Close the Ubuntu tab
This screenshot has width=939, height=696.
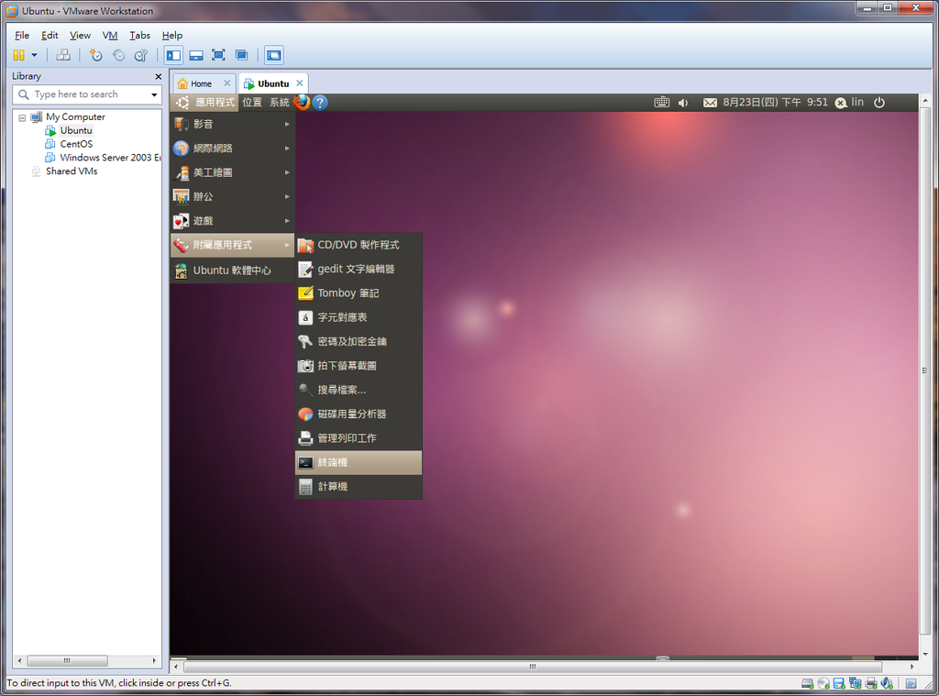click(x=300, y=83)
